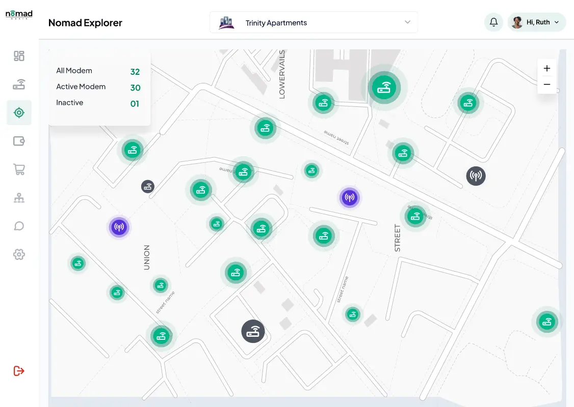Click the red logout icon
This screenshot has height=407, width=574.
click(19, 371)
